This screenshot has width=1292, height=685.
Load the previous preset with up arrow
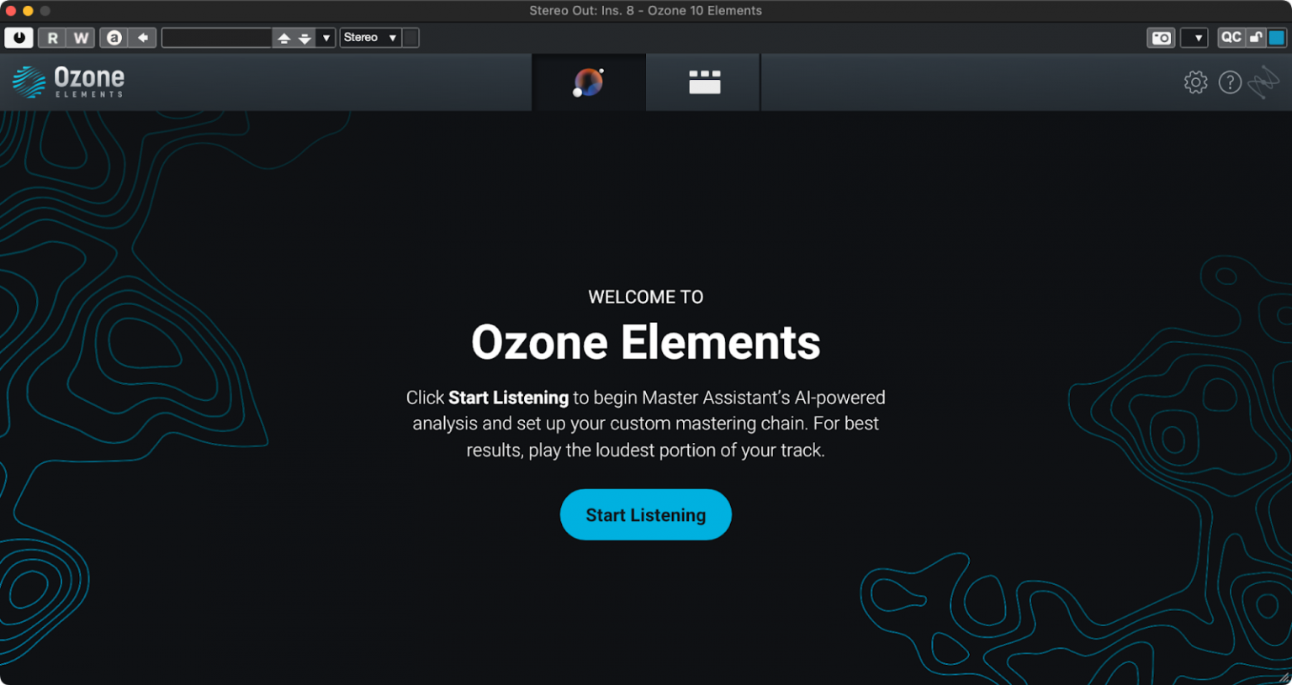coord(283,38)
